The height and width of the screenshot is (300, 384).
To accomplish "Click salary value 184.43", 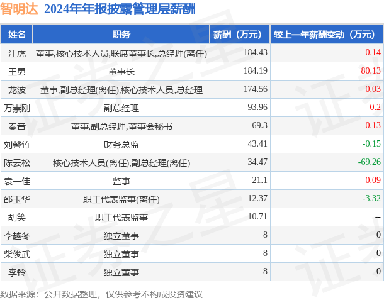I will [x=255, y=52].
